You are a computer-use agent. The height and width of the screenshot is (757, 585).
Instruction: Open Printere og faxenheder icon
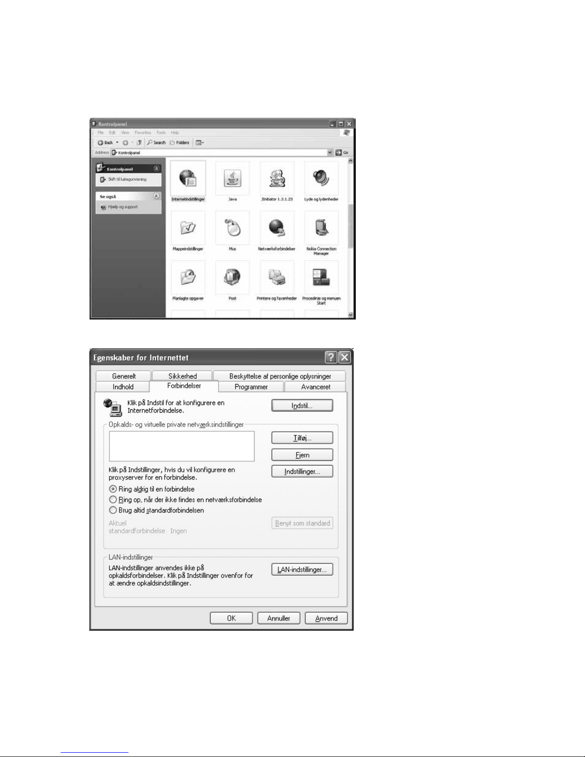tap(277, 281)
